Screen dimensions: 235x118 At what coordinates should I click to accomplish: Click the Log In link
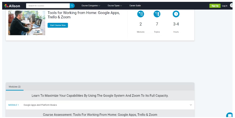click(225, 6)
